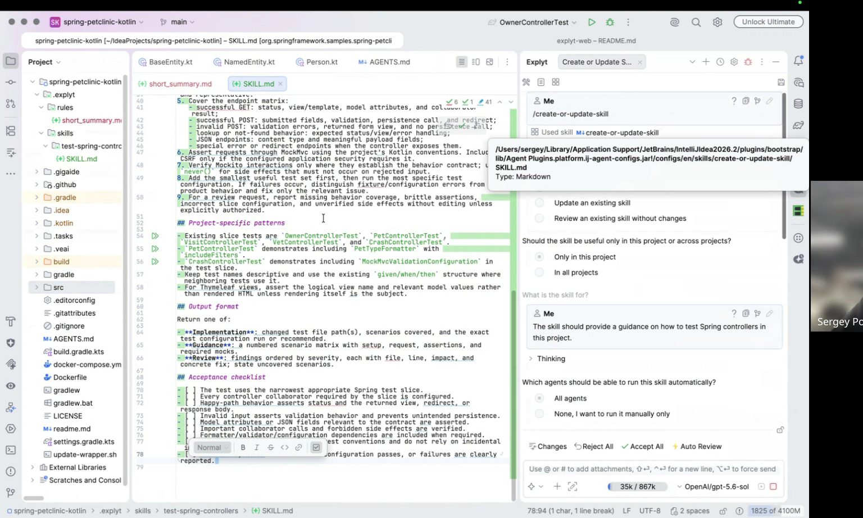Expand the .github folder

coord(37,184)
